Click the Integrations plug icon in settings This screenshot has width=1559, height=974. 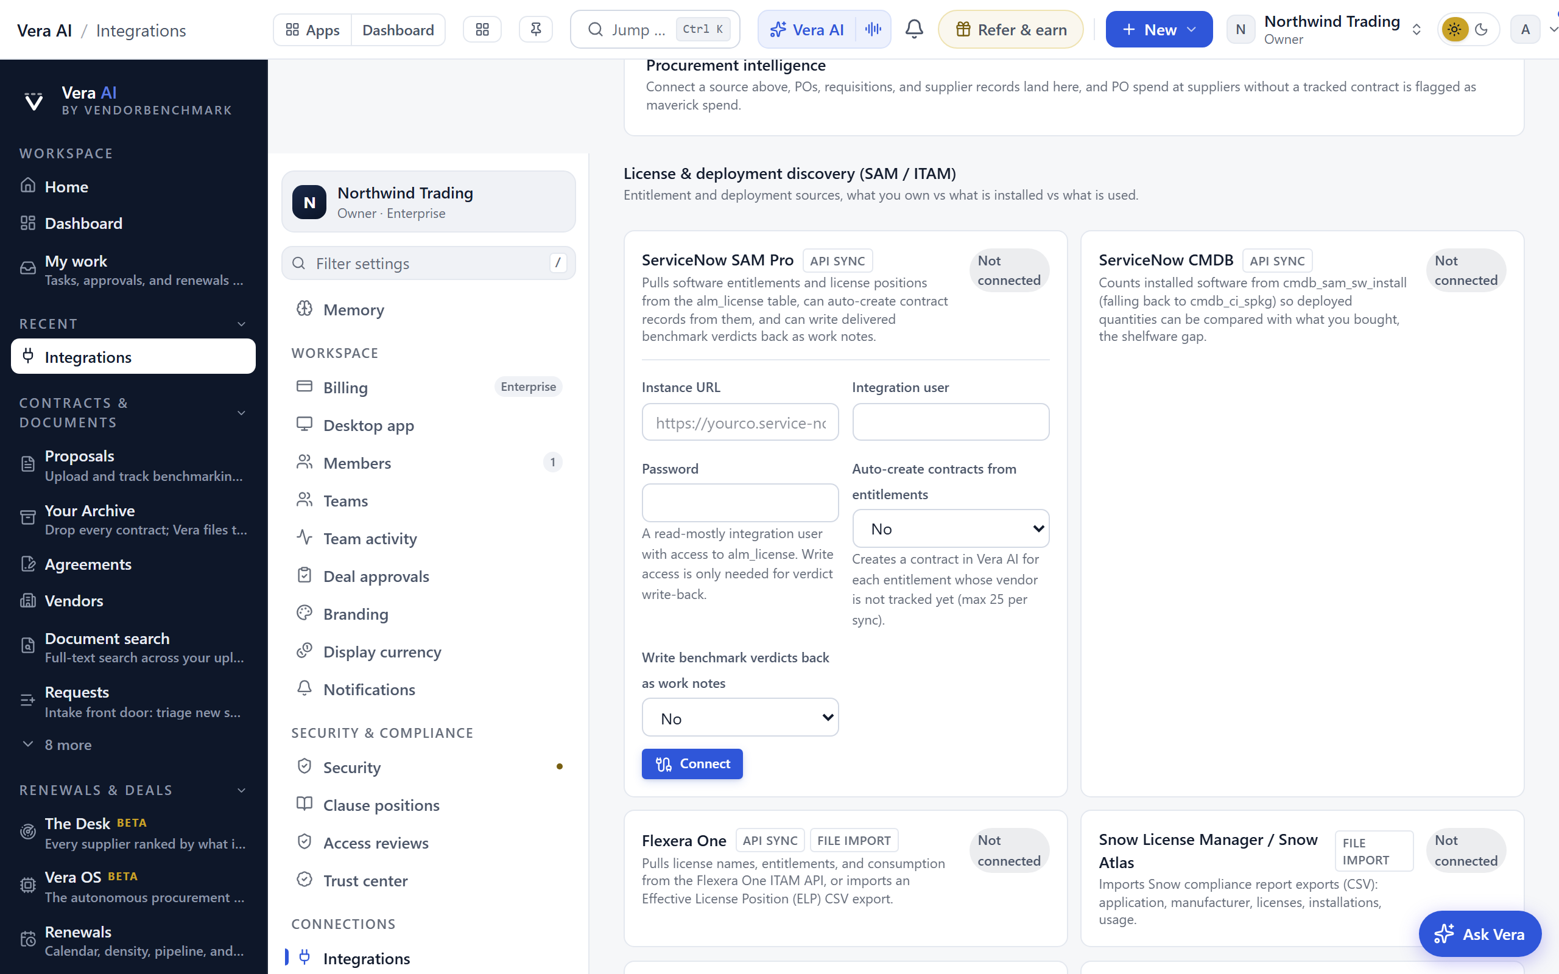(x=304, y=956)
